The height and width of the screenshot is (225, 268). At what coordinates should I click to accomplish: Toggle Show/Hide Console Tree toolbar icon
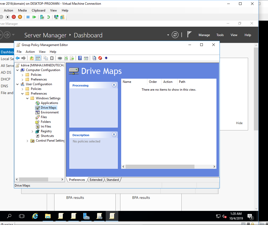(x=38, y=58)
